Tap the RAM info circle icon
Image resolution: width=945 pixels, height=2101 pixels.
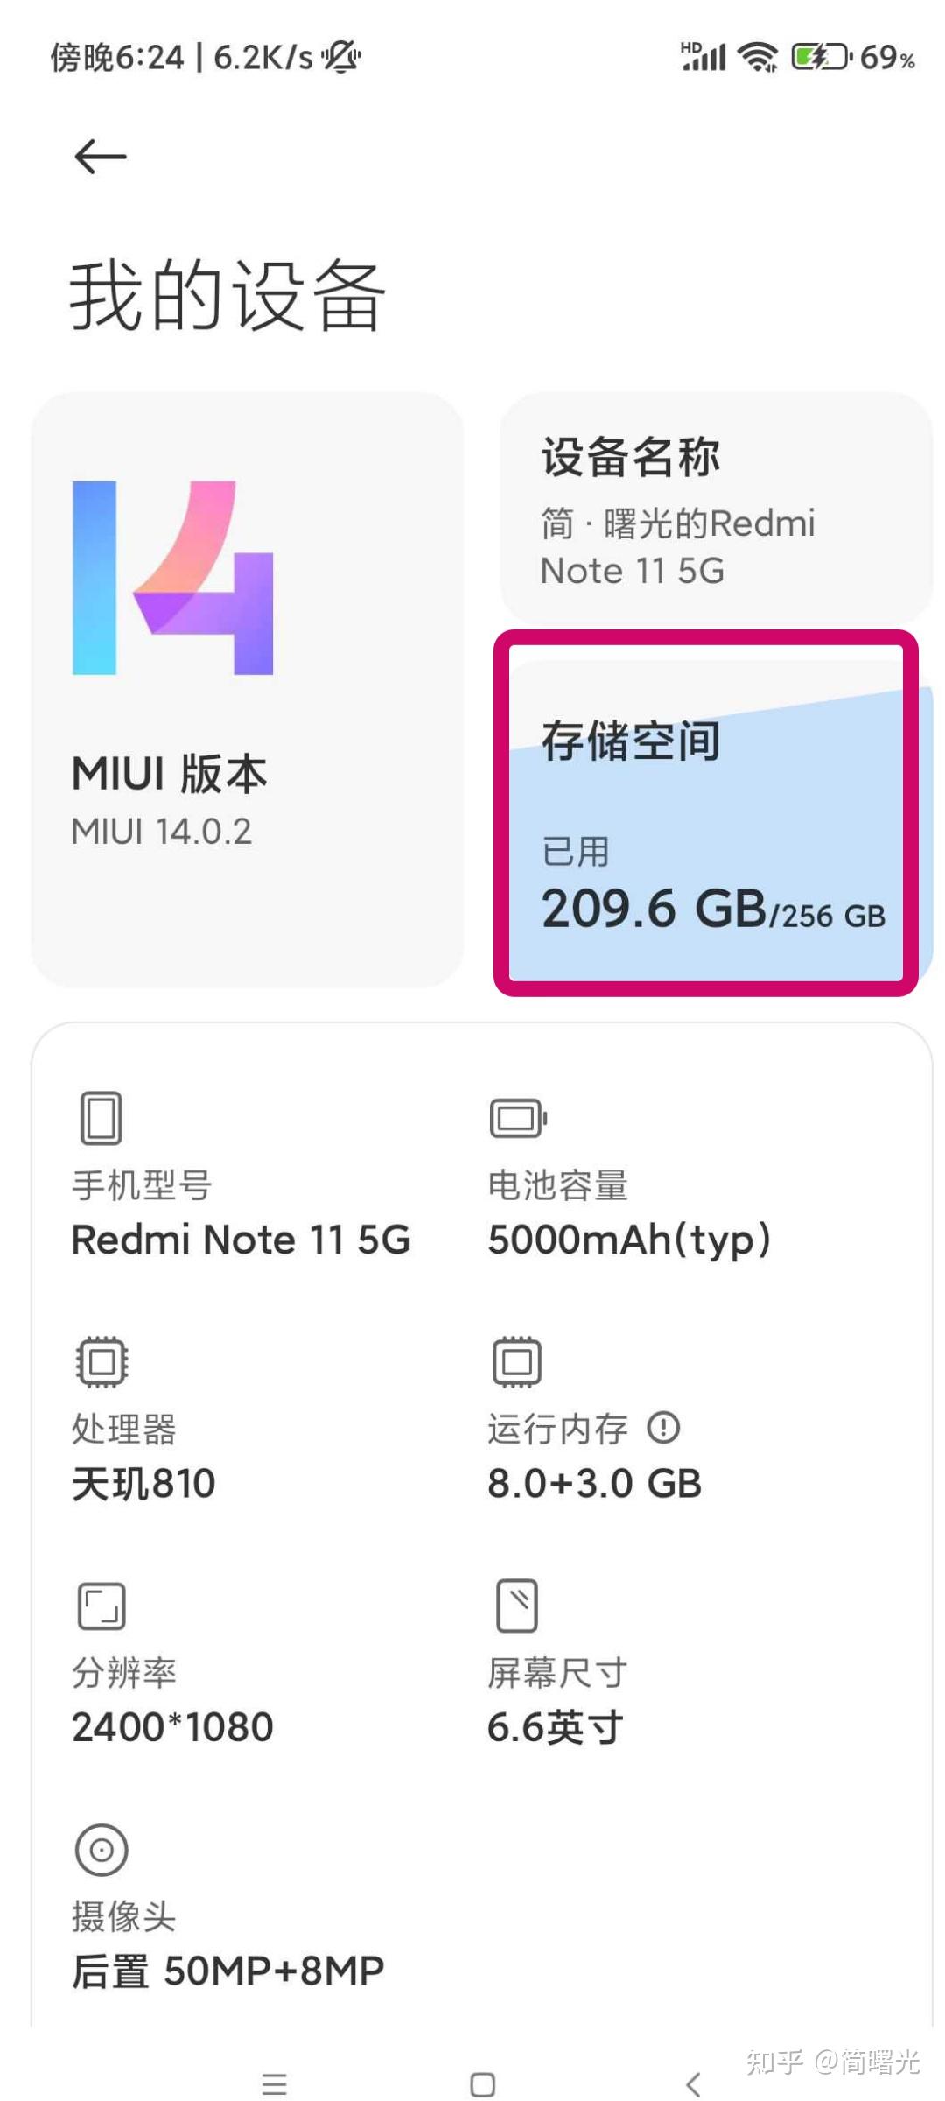point(663,1428)
